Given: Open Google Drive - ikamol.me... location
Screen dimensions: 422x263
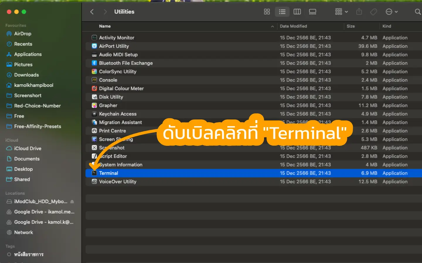Looking at the screenshot, I should pos(41,212).
